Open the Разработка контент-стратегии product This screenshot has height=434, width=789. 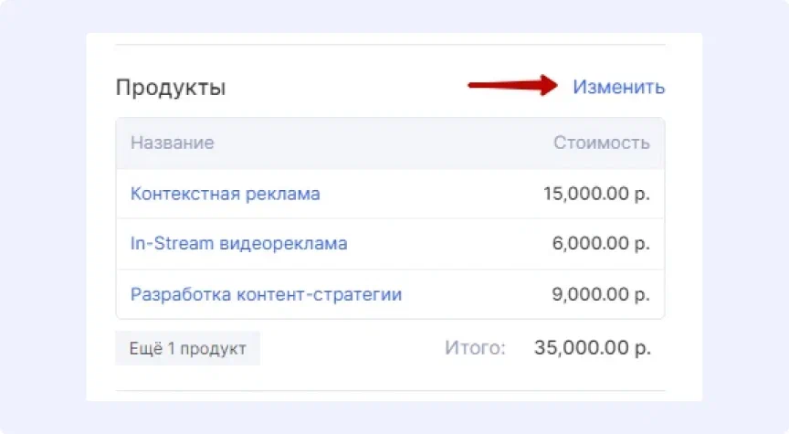266,294
